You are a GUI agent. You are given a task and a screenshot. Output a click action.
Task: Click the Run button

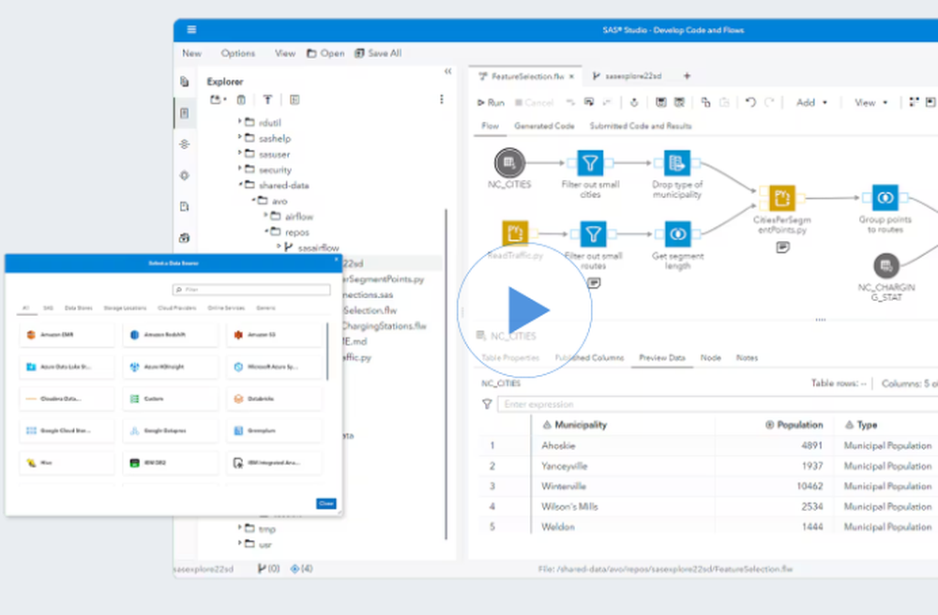coord(491,103)
